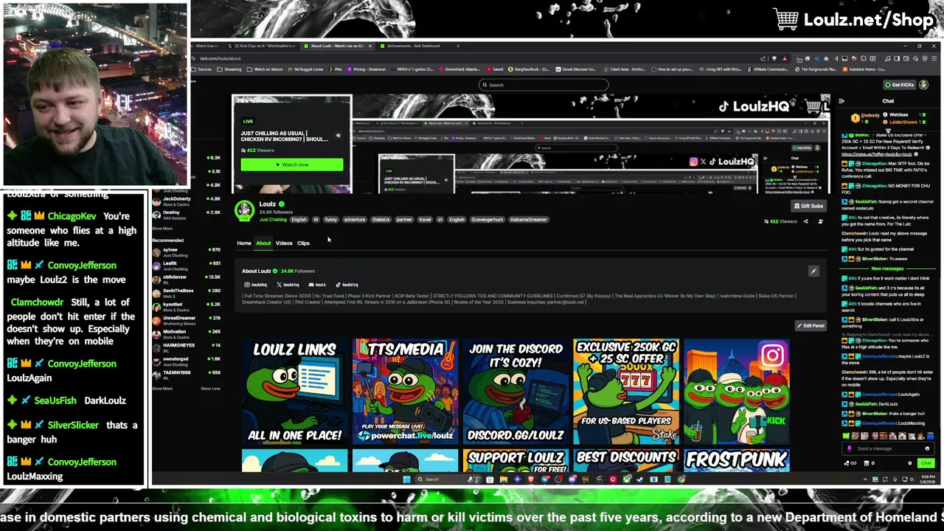Select the About channel tab

(263, 243)
